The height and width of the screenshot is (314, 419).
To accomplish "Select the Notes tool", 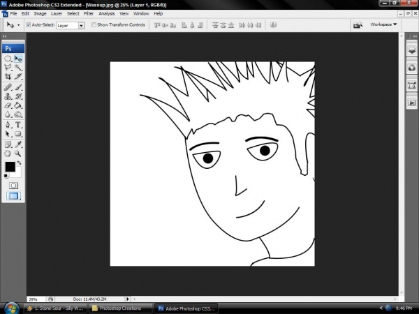I will [8, 144].
